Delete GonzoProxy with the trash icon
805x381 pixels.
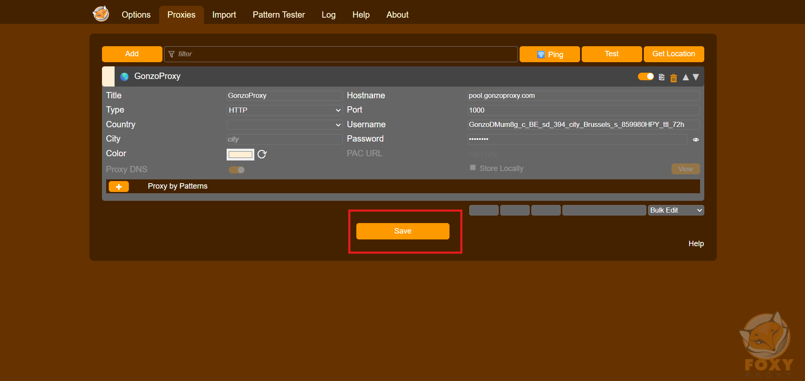674,78
